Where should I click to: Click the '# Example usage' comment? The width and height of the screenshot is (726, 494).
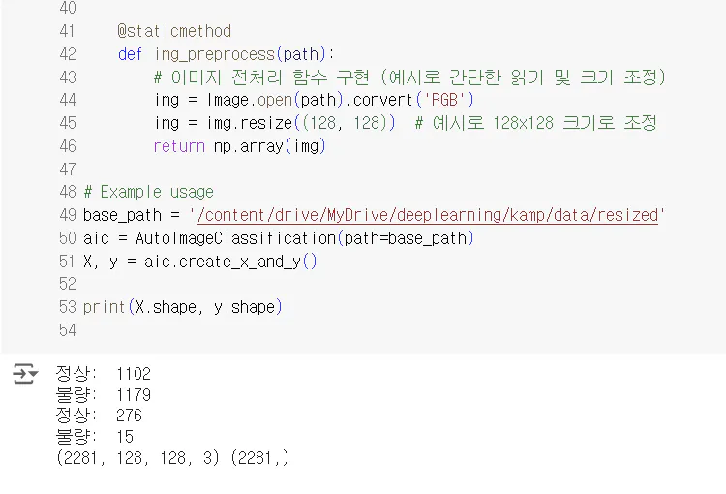click(149, 192)
